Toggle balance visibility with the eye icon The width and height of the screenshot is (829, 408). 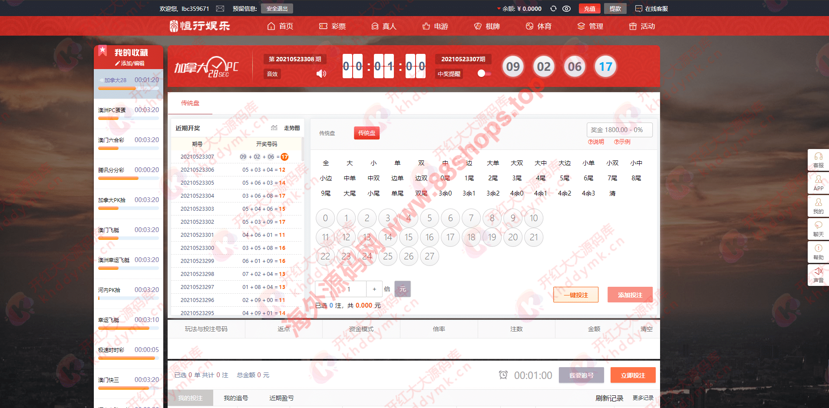(566, 9)
